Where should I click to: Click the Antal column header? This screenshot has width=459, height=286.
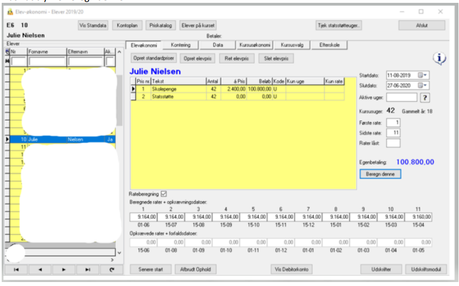click(214, 81)
